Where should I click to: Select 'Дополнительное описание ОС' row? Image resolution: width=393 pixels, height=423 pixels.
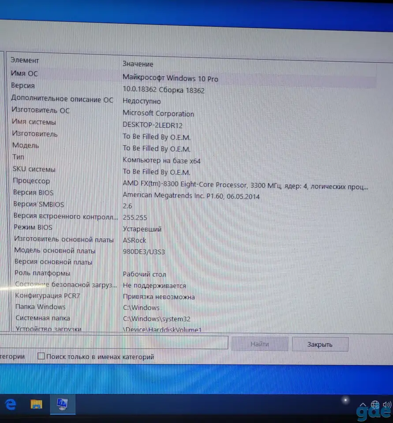click(x=62, y=99)
